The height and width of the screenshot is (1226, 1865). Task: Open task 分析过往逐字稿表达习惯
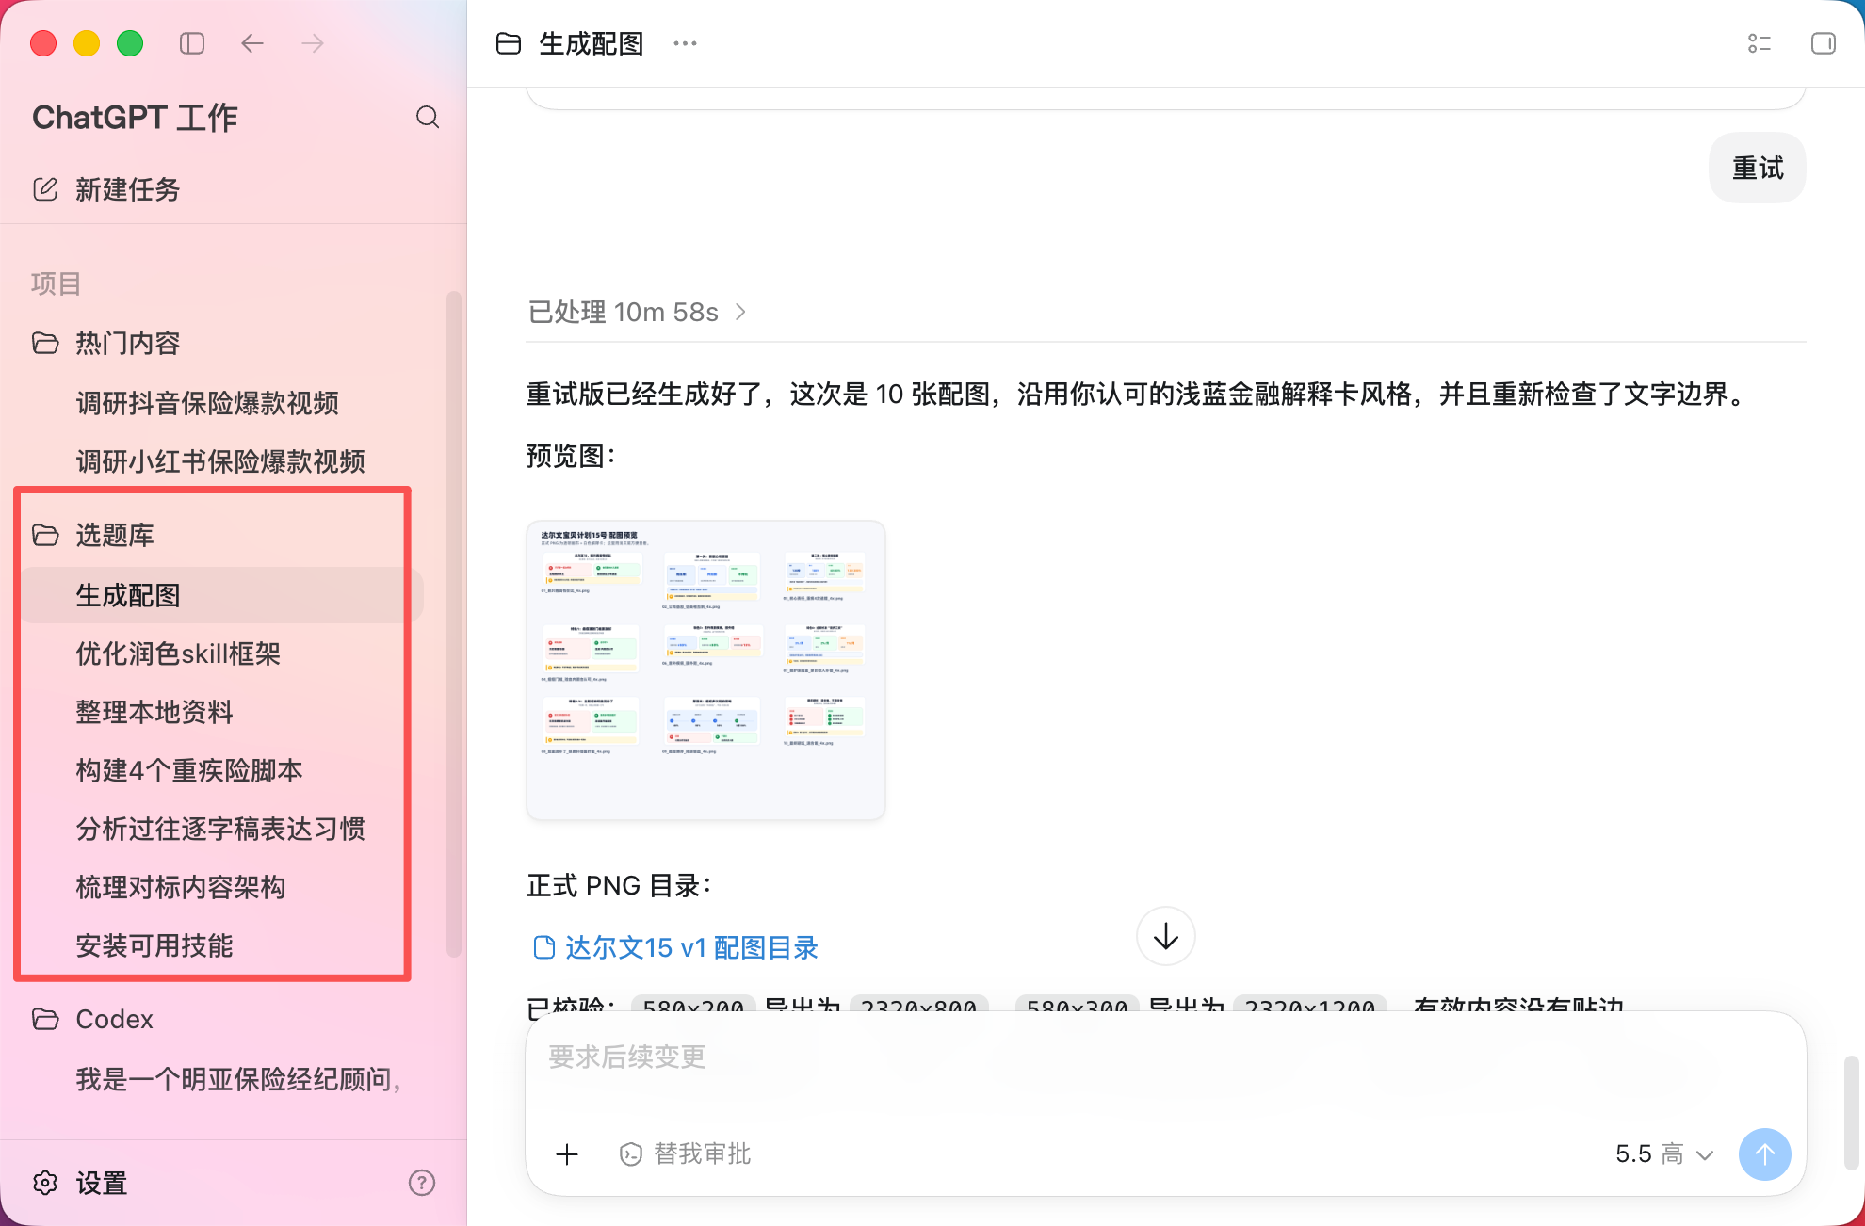[220, 829]
